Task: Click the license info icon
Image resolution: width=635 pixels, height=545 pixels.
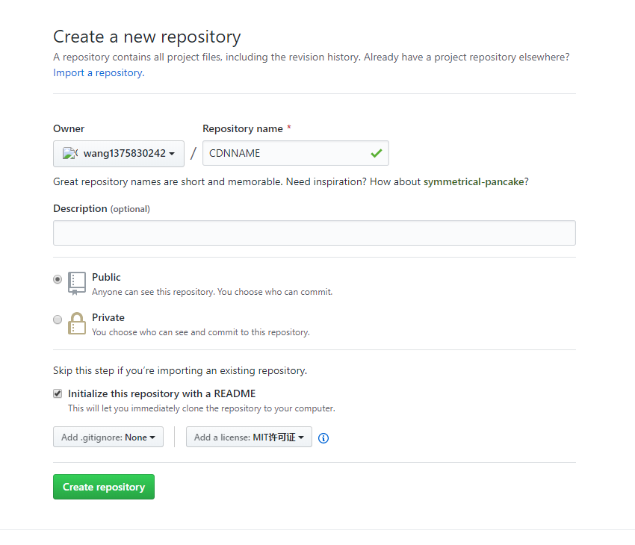Action: [x=323, y=438]
